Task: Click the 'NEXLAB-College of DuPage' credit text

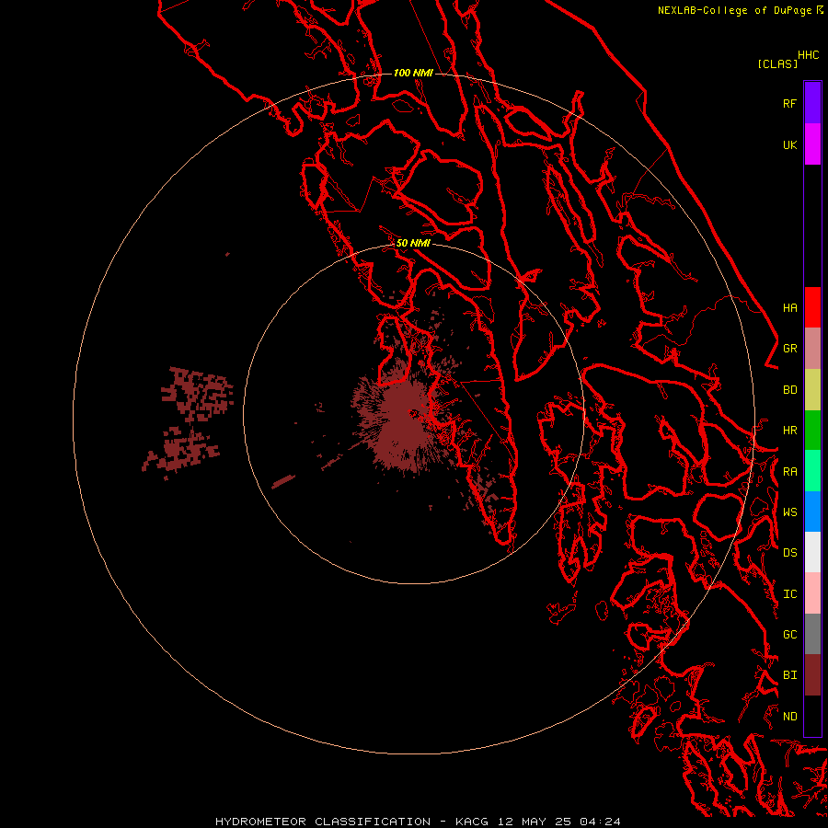Action: tap(736, 10)
